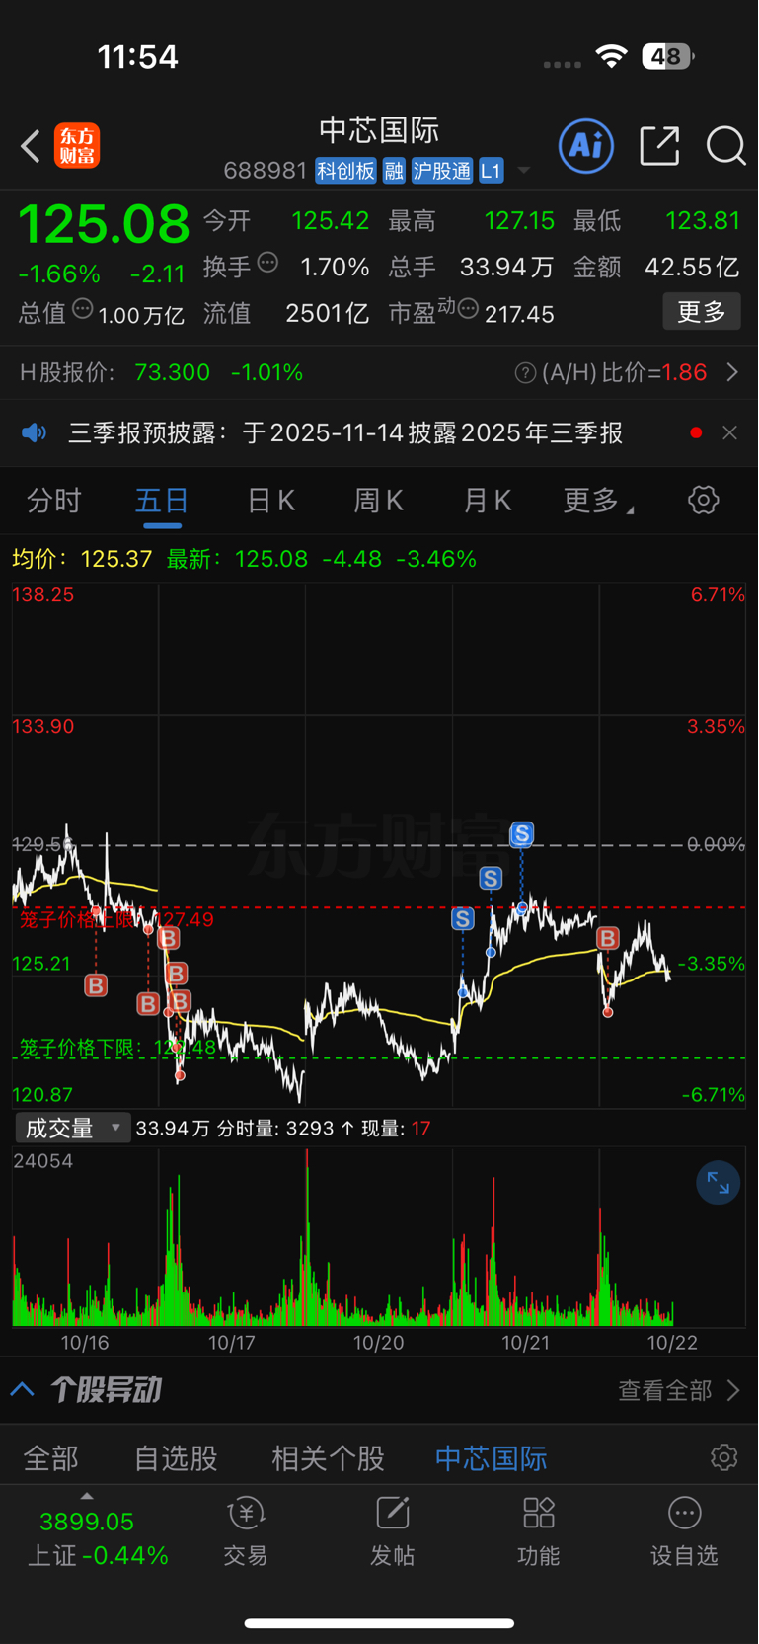Tap the B marker near 10/22

[608, 938]
